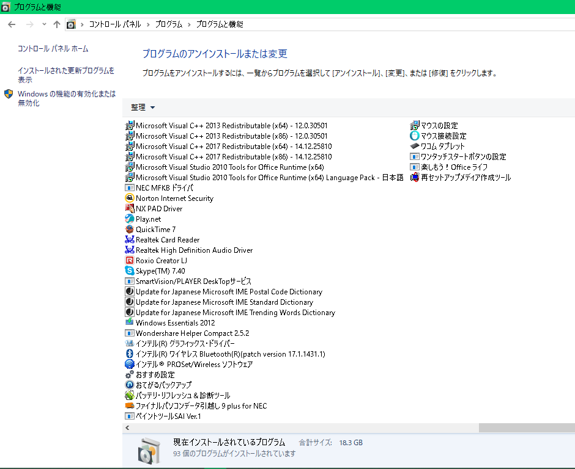Click the Roxio Creator LJ icon
This screenshot has height=469, width=575.
pyautogui.click(x=130, y=260)
